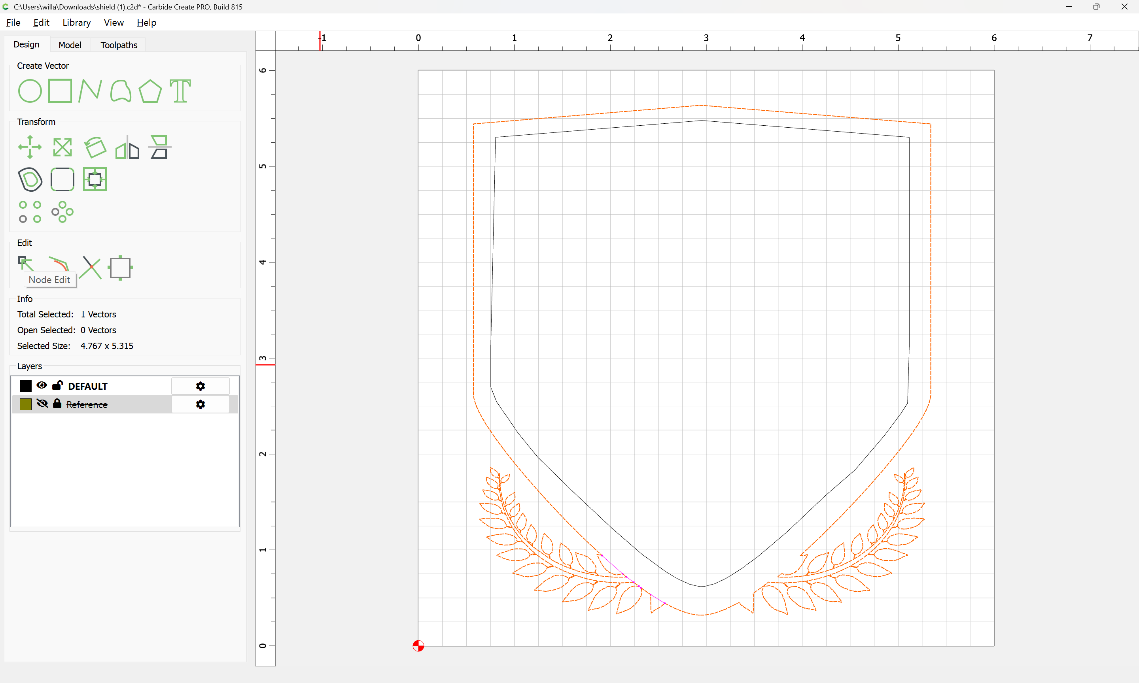The image size is (1139, 683).
Task: Open the Edit menu
Action: 41,23
